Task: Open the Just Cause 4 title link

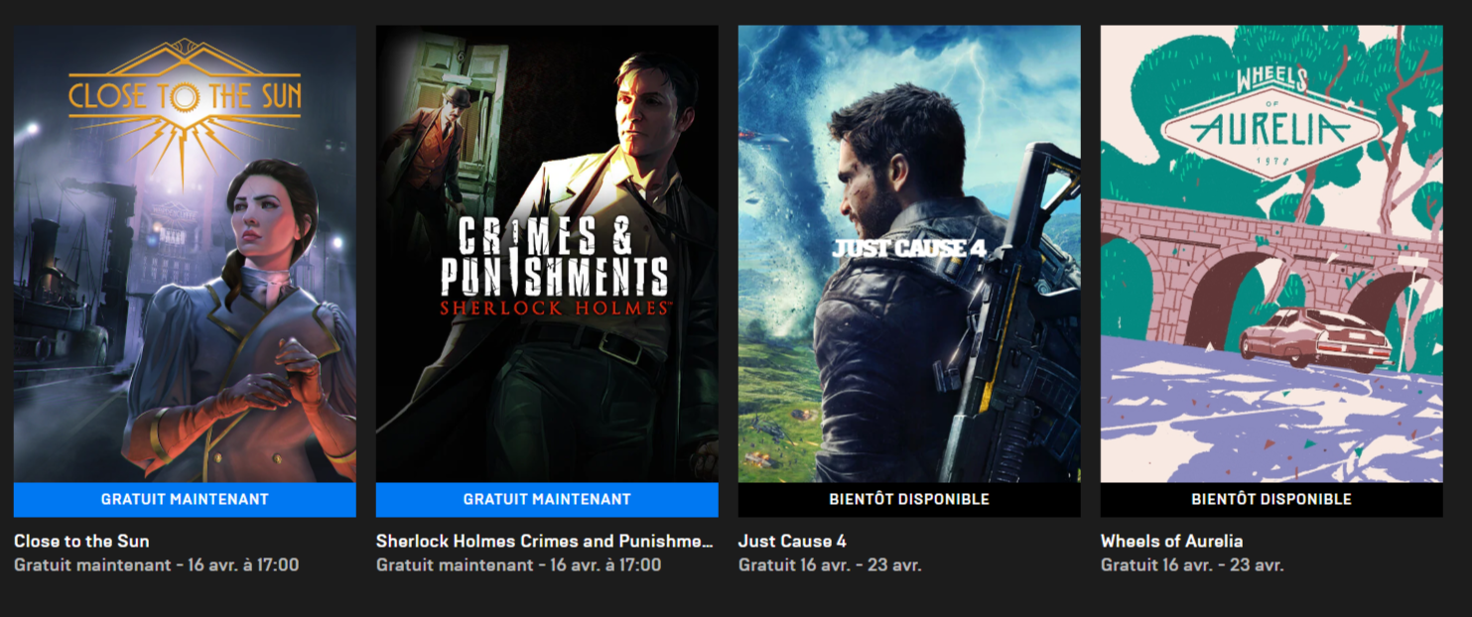Action: click(x=792, y=542)
